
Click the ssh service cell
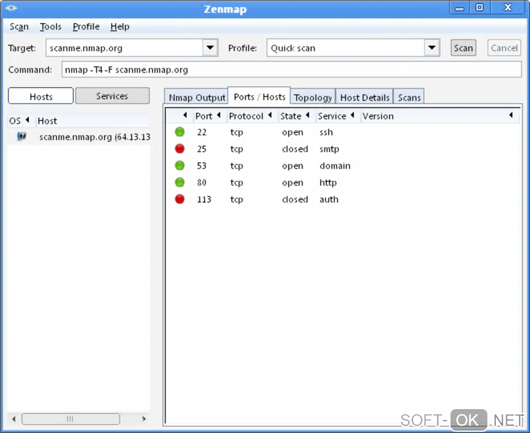coord(326,132)
